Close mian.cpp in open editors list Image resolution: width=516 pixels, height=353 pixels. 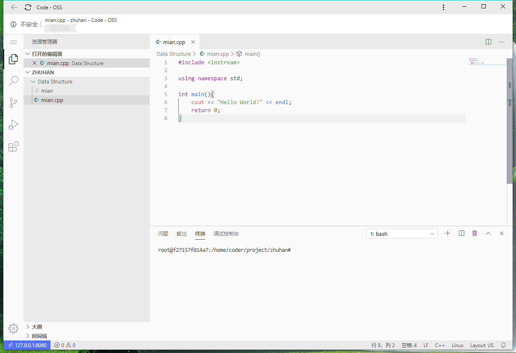point(34,63)
